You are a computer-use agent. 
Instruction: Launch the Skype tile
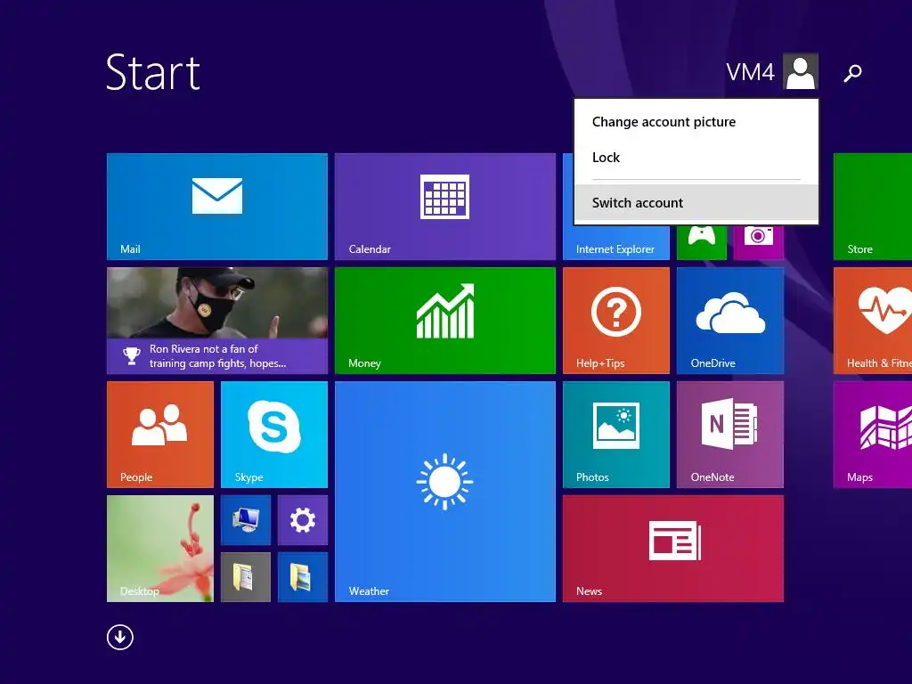coord(274,435)
